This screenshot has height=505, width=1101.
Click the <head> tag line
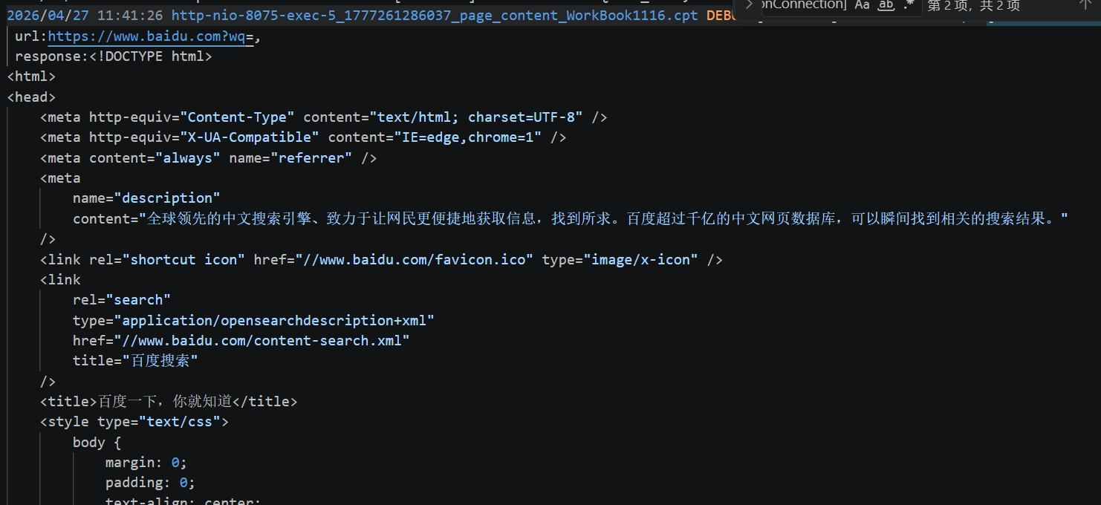pyautogui.click(x=31, y=97)
